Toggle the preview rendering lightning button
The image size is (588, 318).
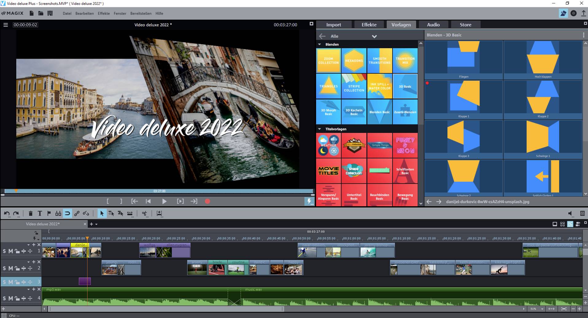coord(309,201)
